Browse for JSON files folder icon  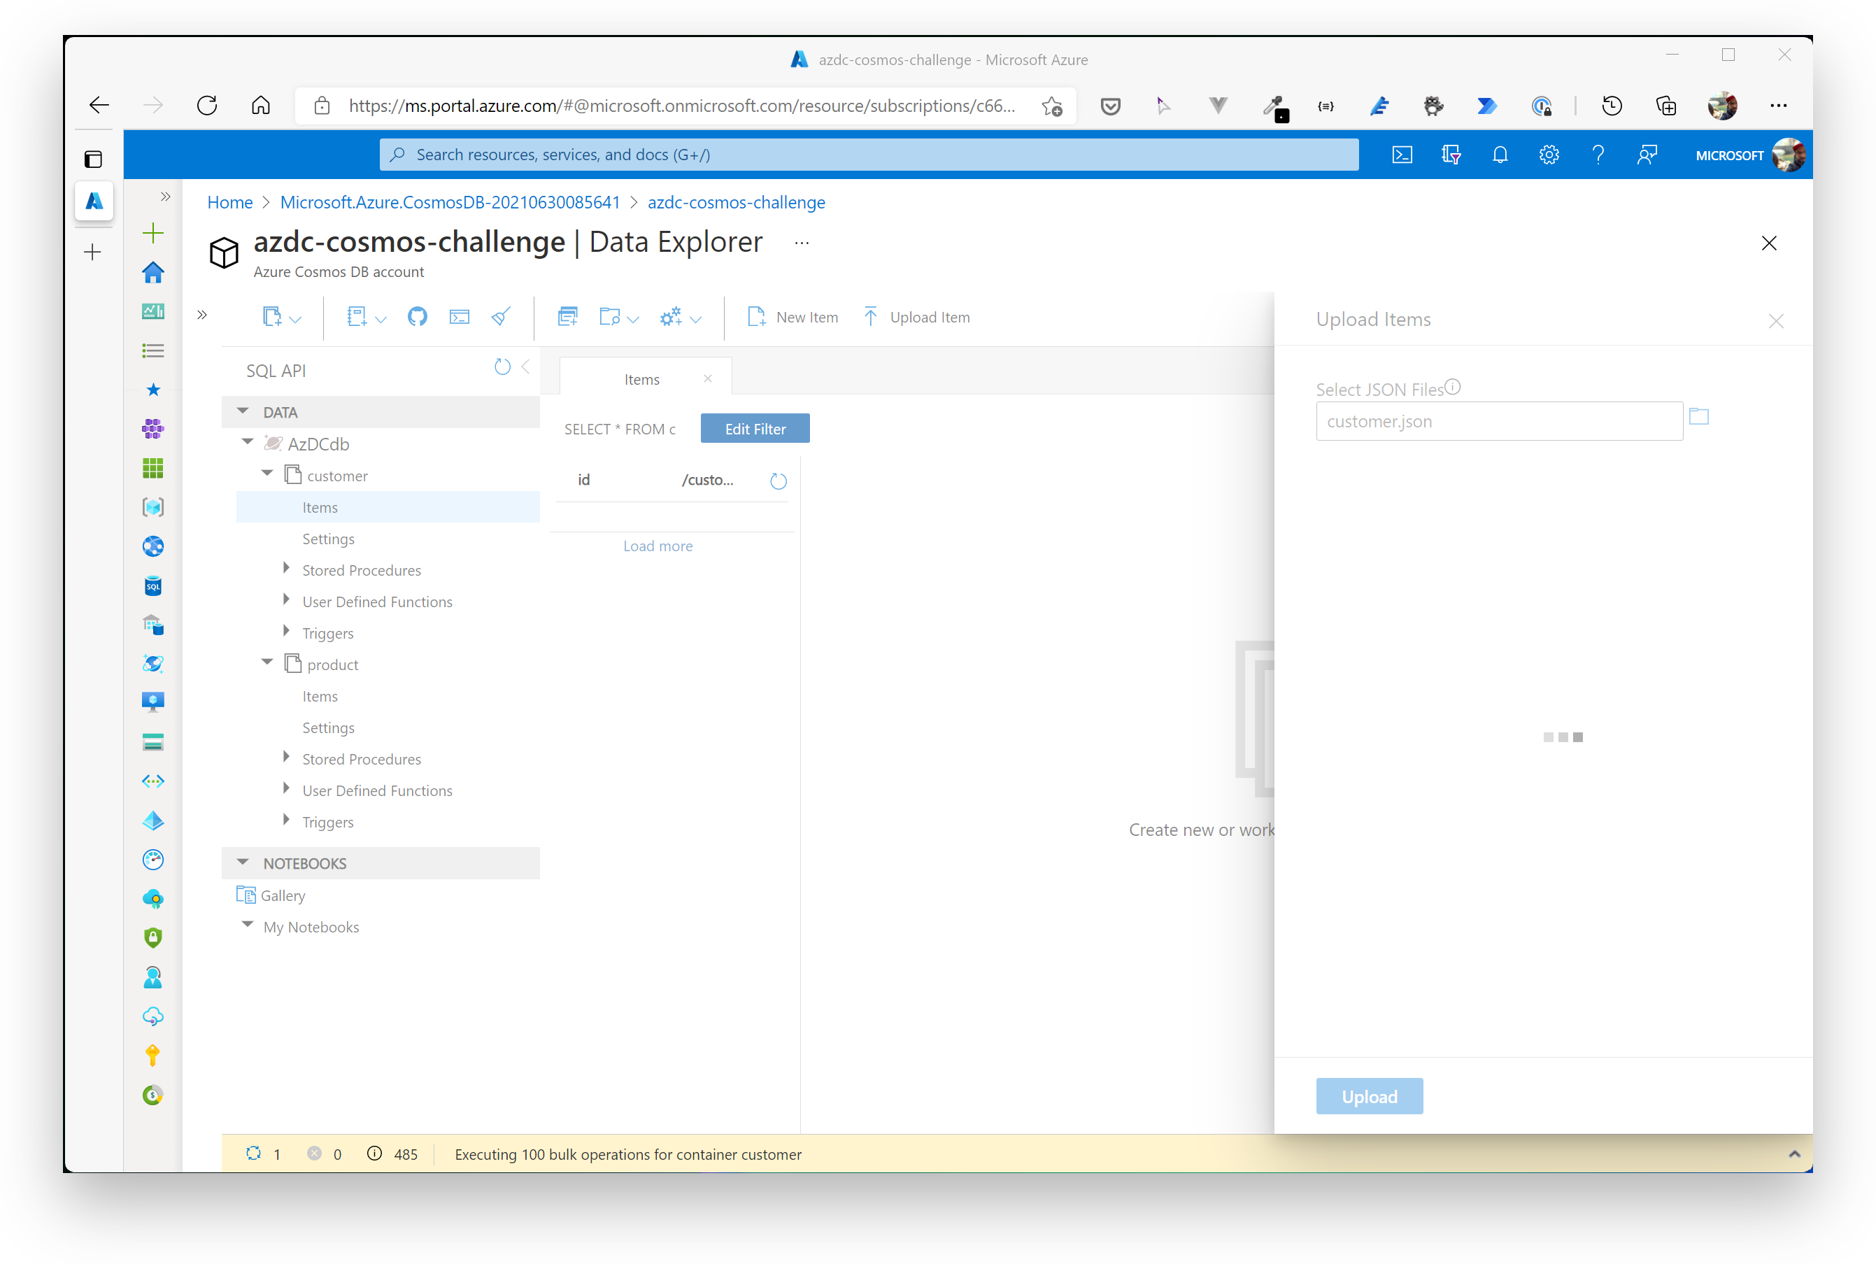[1700, 417]
